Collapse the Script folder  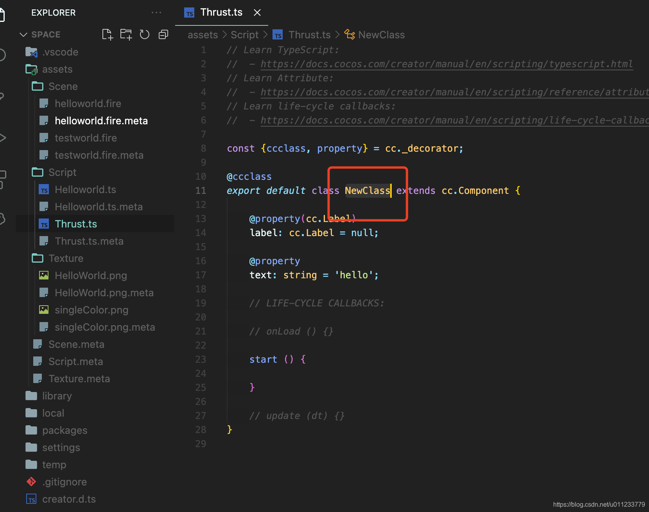63,172
